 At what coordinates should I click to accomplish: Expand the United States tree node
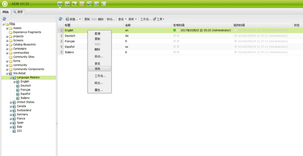coord(11,102)
